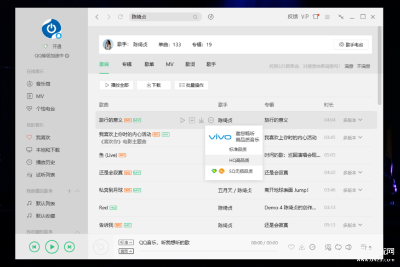Play the previous track
Viewport: 400px width, 267px height.
(x=35, y=247)
